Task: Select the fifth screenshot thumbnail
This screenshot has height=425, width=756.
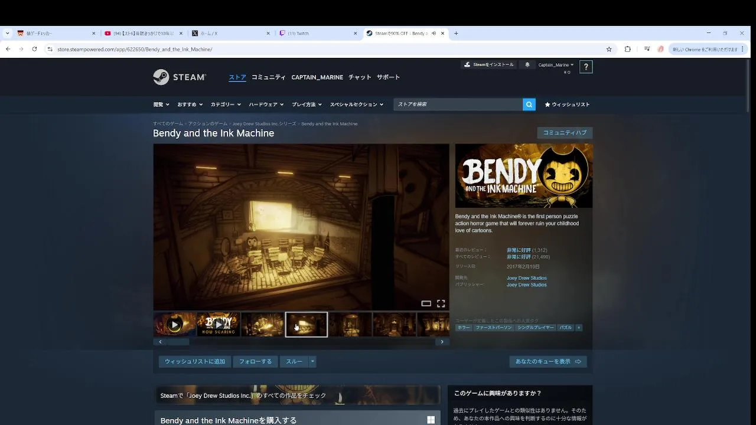Action: coord(350,325)
